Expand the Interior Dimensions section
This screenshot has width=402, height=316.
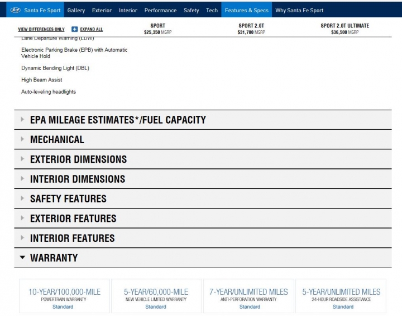[203, 179]
